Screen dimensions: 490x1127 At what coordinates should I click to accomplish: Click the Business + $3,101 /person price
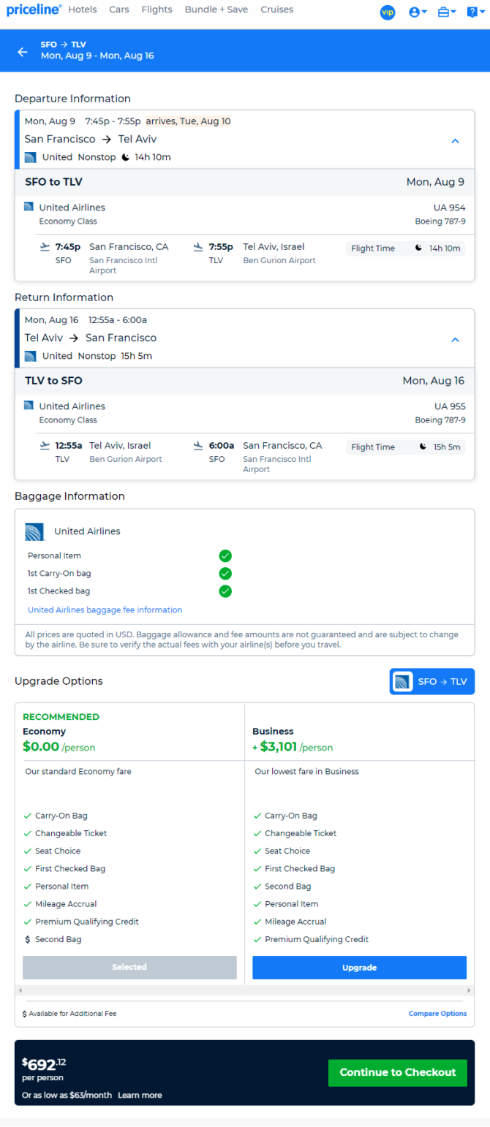pos(293,747)
